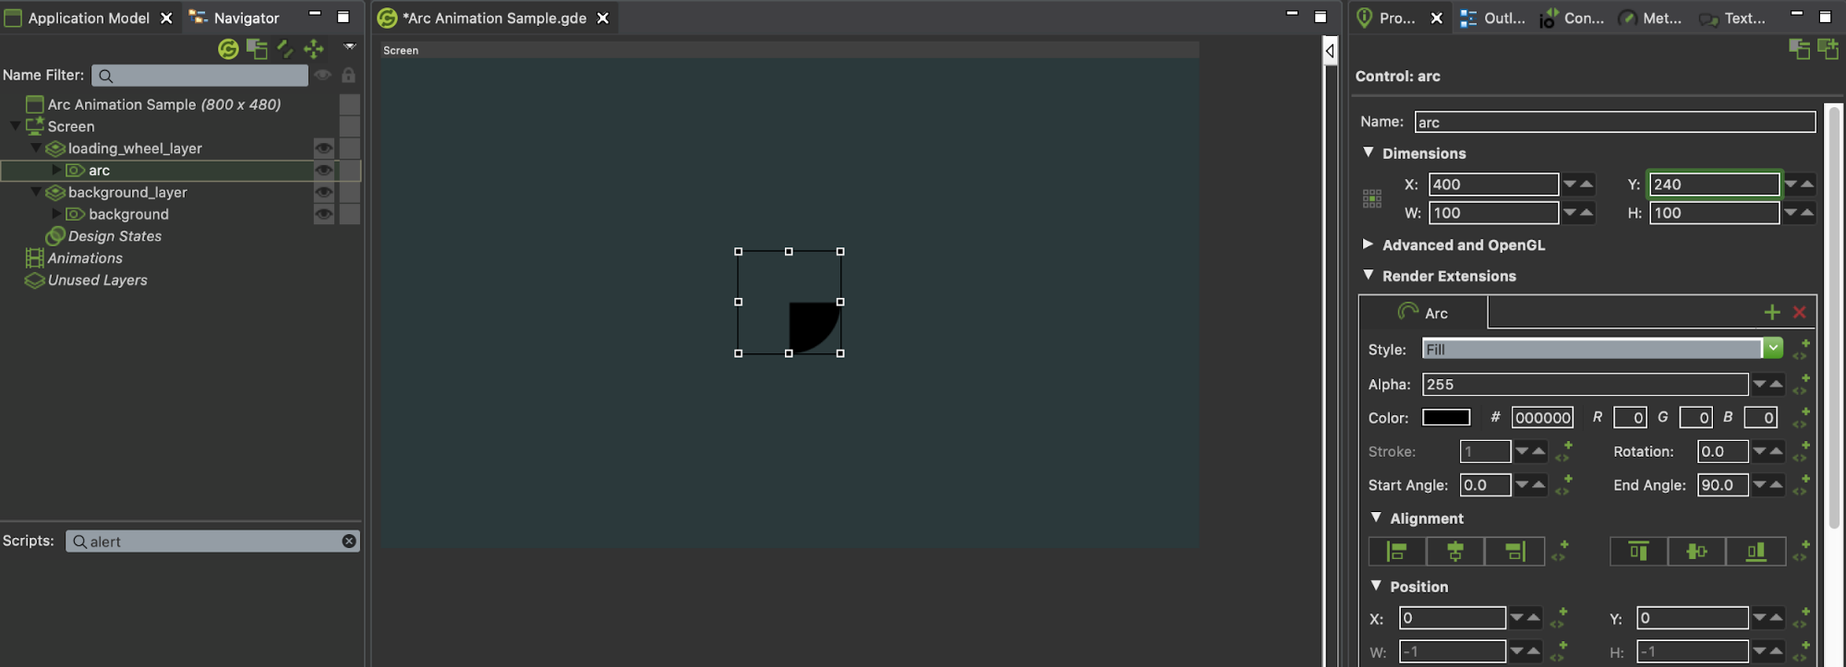Collapse the Dimensions section

1369,152
